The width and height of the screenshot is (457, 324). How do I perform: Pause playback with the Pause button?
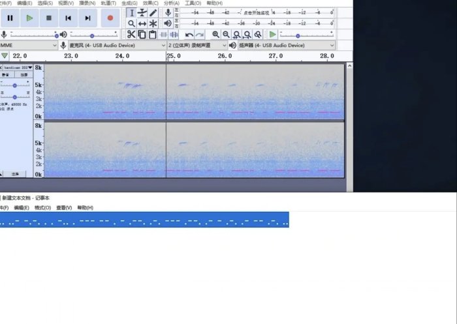point(10,18)
